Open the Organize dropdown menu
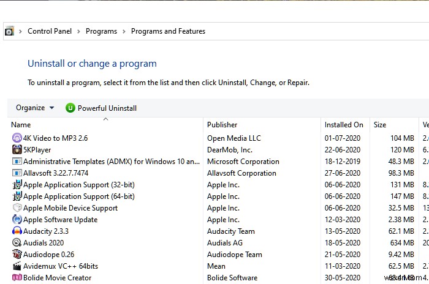Viewport: 429px width, 284px height. click(x=35, y=108)
